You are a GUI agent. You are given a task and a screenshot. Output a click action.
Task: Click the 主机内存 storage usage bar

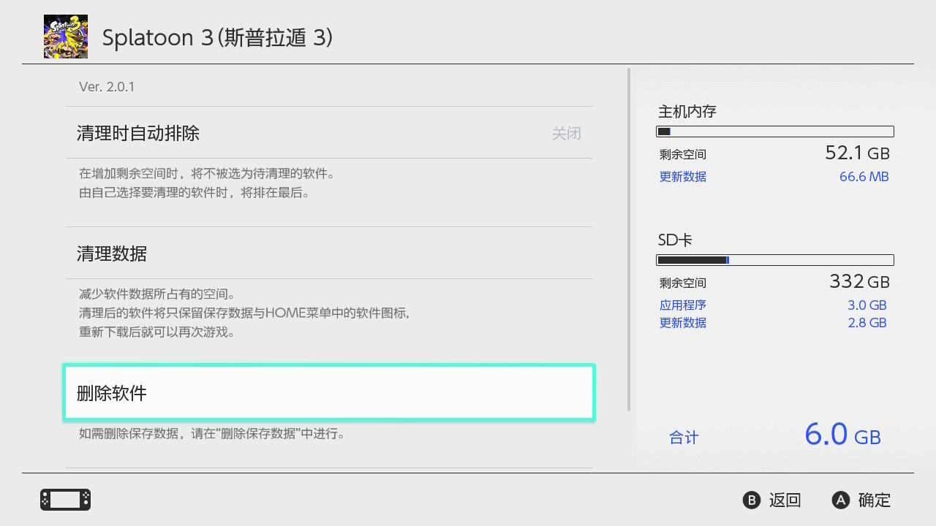tap(775, 131)
